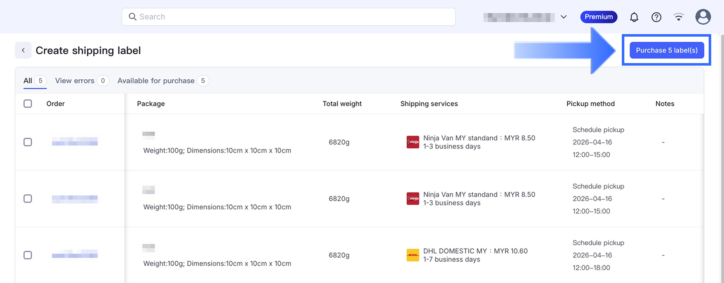
Task: Click the DHL logo in third row
Action: click(x=413, y=255)
